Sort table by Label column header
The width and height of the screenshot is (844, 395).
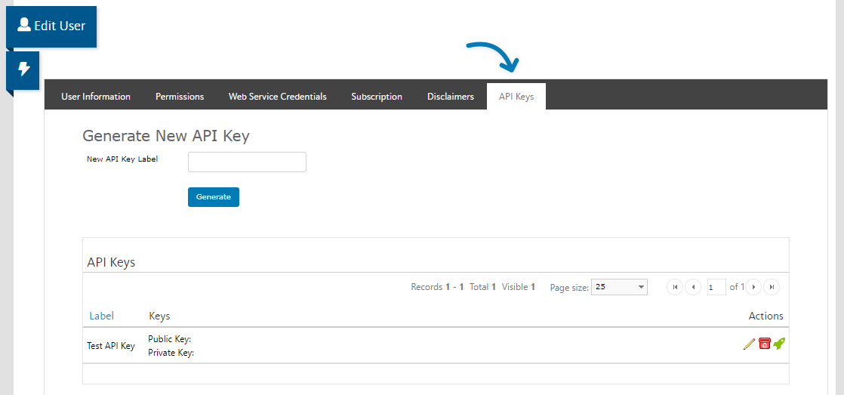coord(101,316)
